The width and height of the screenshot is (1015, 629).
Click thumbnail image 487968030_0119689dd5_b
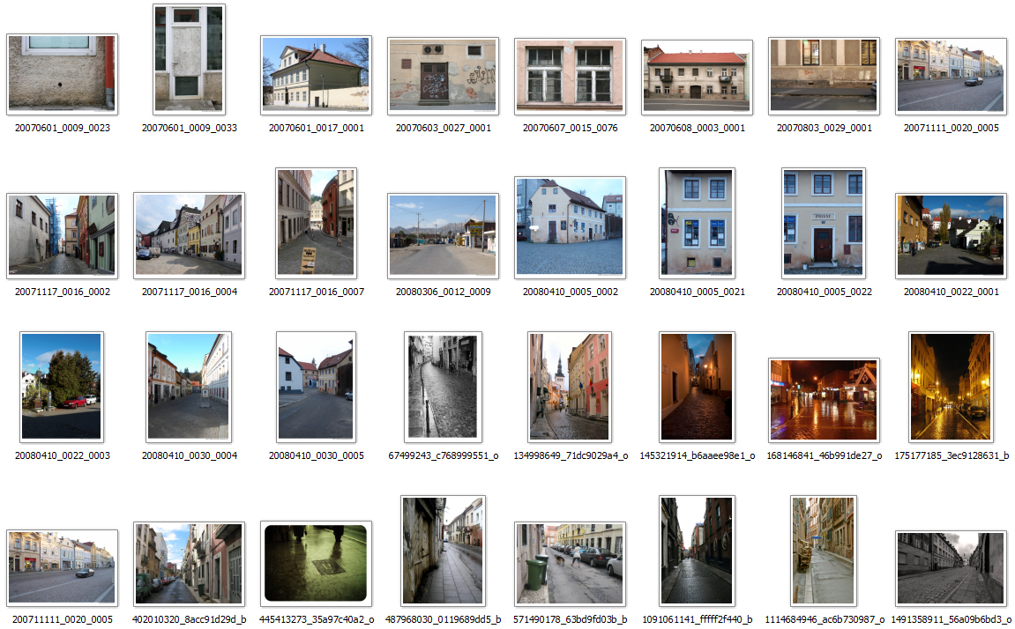pyautogui.click(x=443, y=551)
